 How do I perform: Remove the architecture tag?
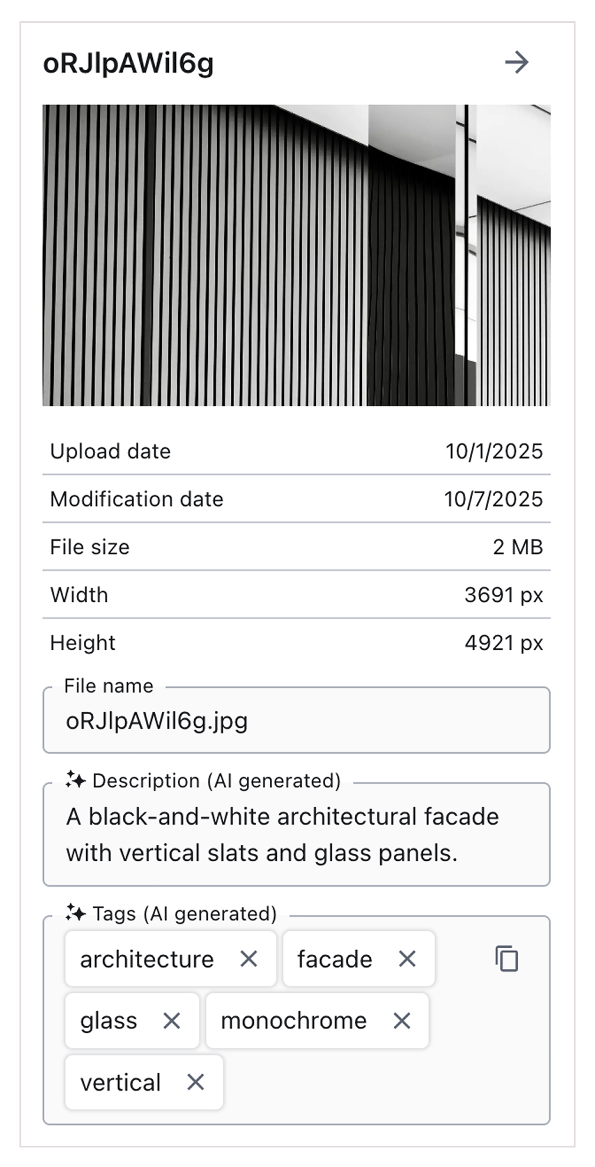point(250,959)
